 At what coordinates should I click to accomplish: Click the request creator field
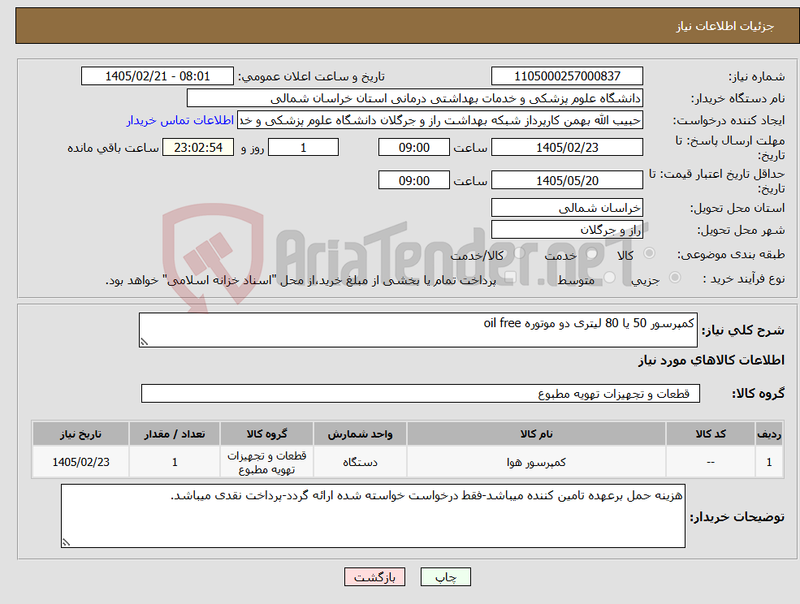(439, 120)
